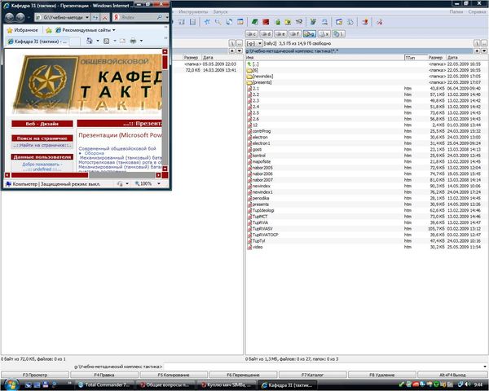The image size is (489, 391).
Task: Click IE Refresh button
Action: 95,17
